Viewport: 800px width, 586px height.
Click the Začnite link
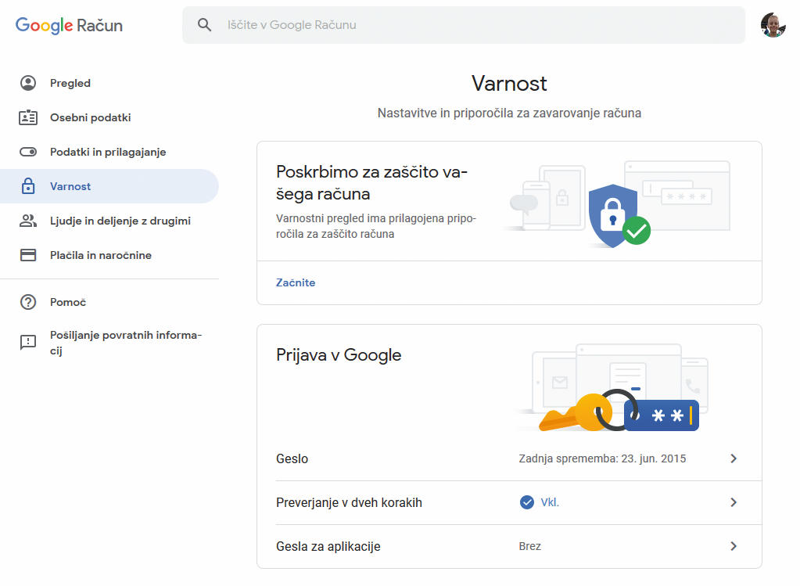point(296,282)
